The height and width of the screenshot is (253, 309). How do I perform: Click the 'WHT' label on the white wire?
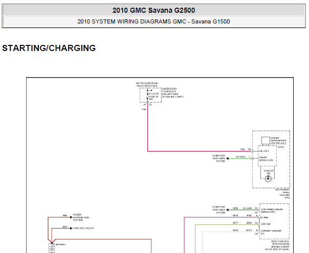249,230
